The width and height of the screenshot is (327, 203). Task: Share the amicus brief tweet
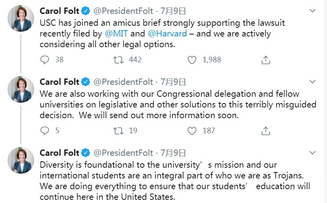coord(266,60)
